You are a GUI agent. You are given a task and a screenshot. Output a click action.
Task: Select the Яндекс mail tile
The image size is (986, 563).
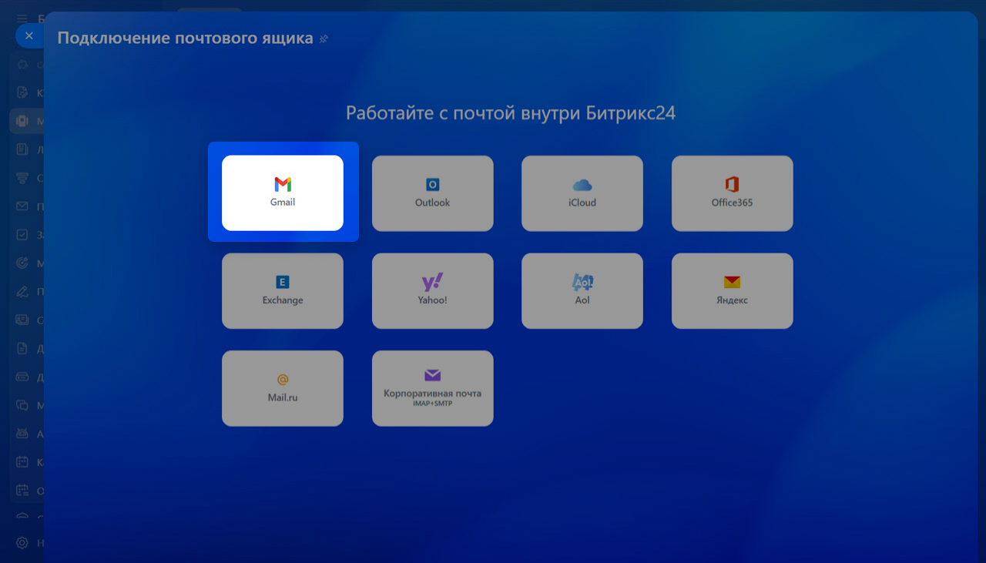coord(732,290)
